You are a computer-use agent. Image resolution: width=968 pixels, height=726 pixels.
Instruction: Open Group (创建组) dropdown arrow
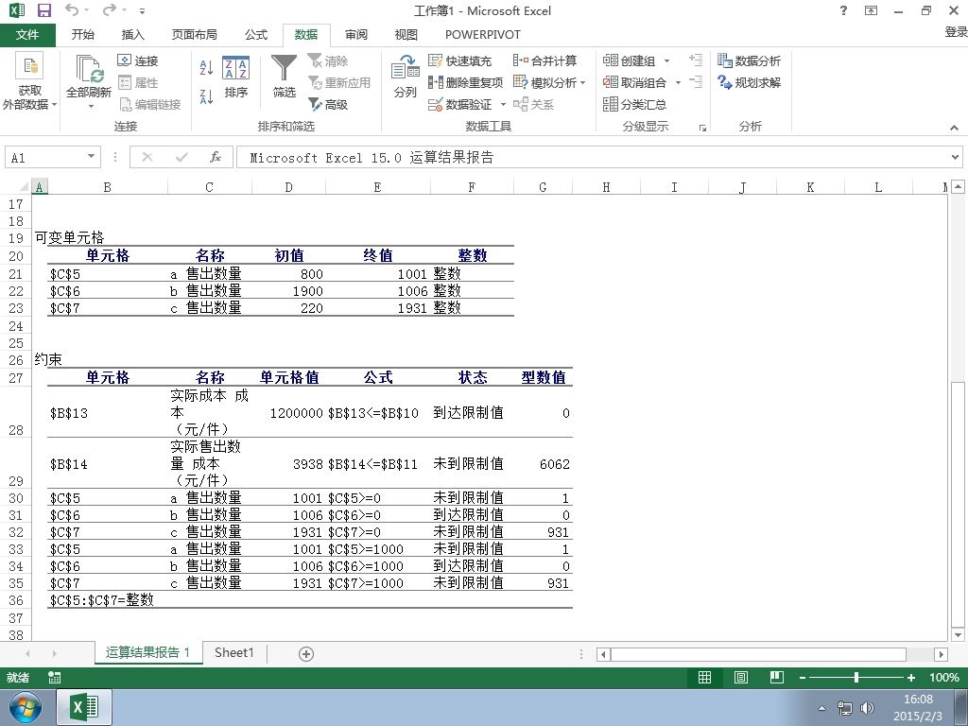pos(666,60)
